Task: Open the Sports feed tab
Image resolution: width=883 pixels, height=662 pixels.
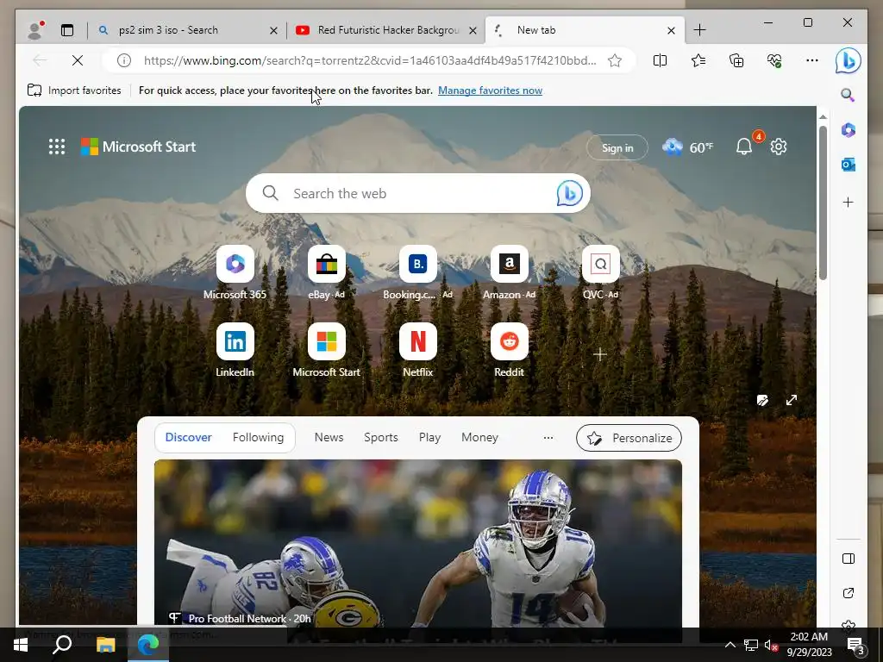Action: (x=380, y=437)
